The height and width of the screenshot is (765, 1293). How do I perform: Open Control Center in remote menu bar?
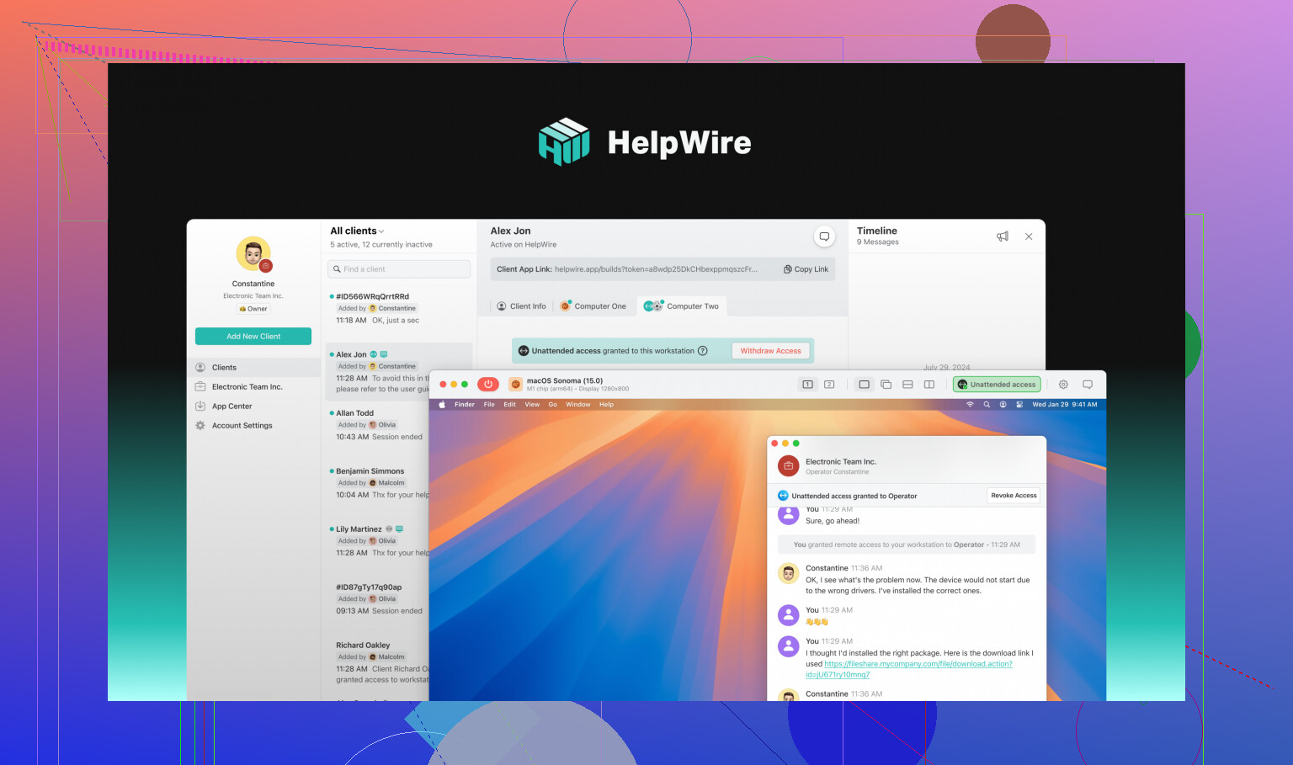coord(1019,405)
